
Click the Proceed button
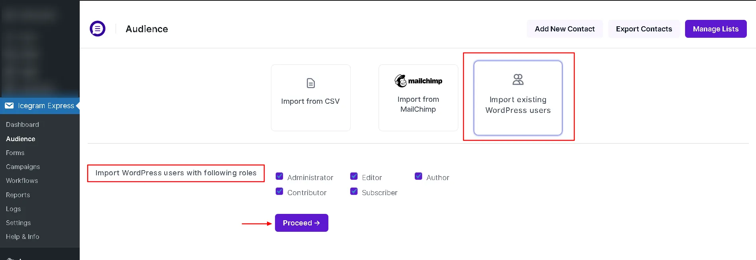tap(302, 223)
